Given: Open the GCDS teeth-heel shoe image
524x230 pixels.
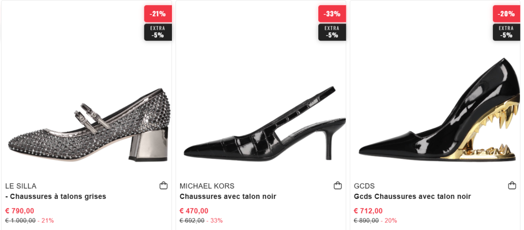Looking at the screenshot, I should (x=438, y=112).
